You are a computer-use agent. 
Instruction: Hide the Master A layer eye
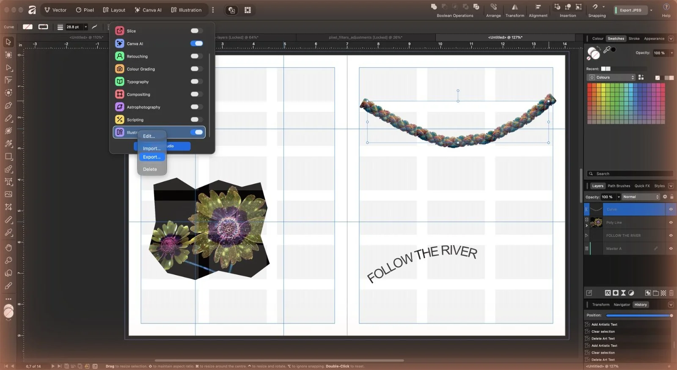point(671,249)
